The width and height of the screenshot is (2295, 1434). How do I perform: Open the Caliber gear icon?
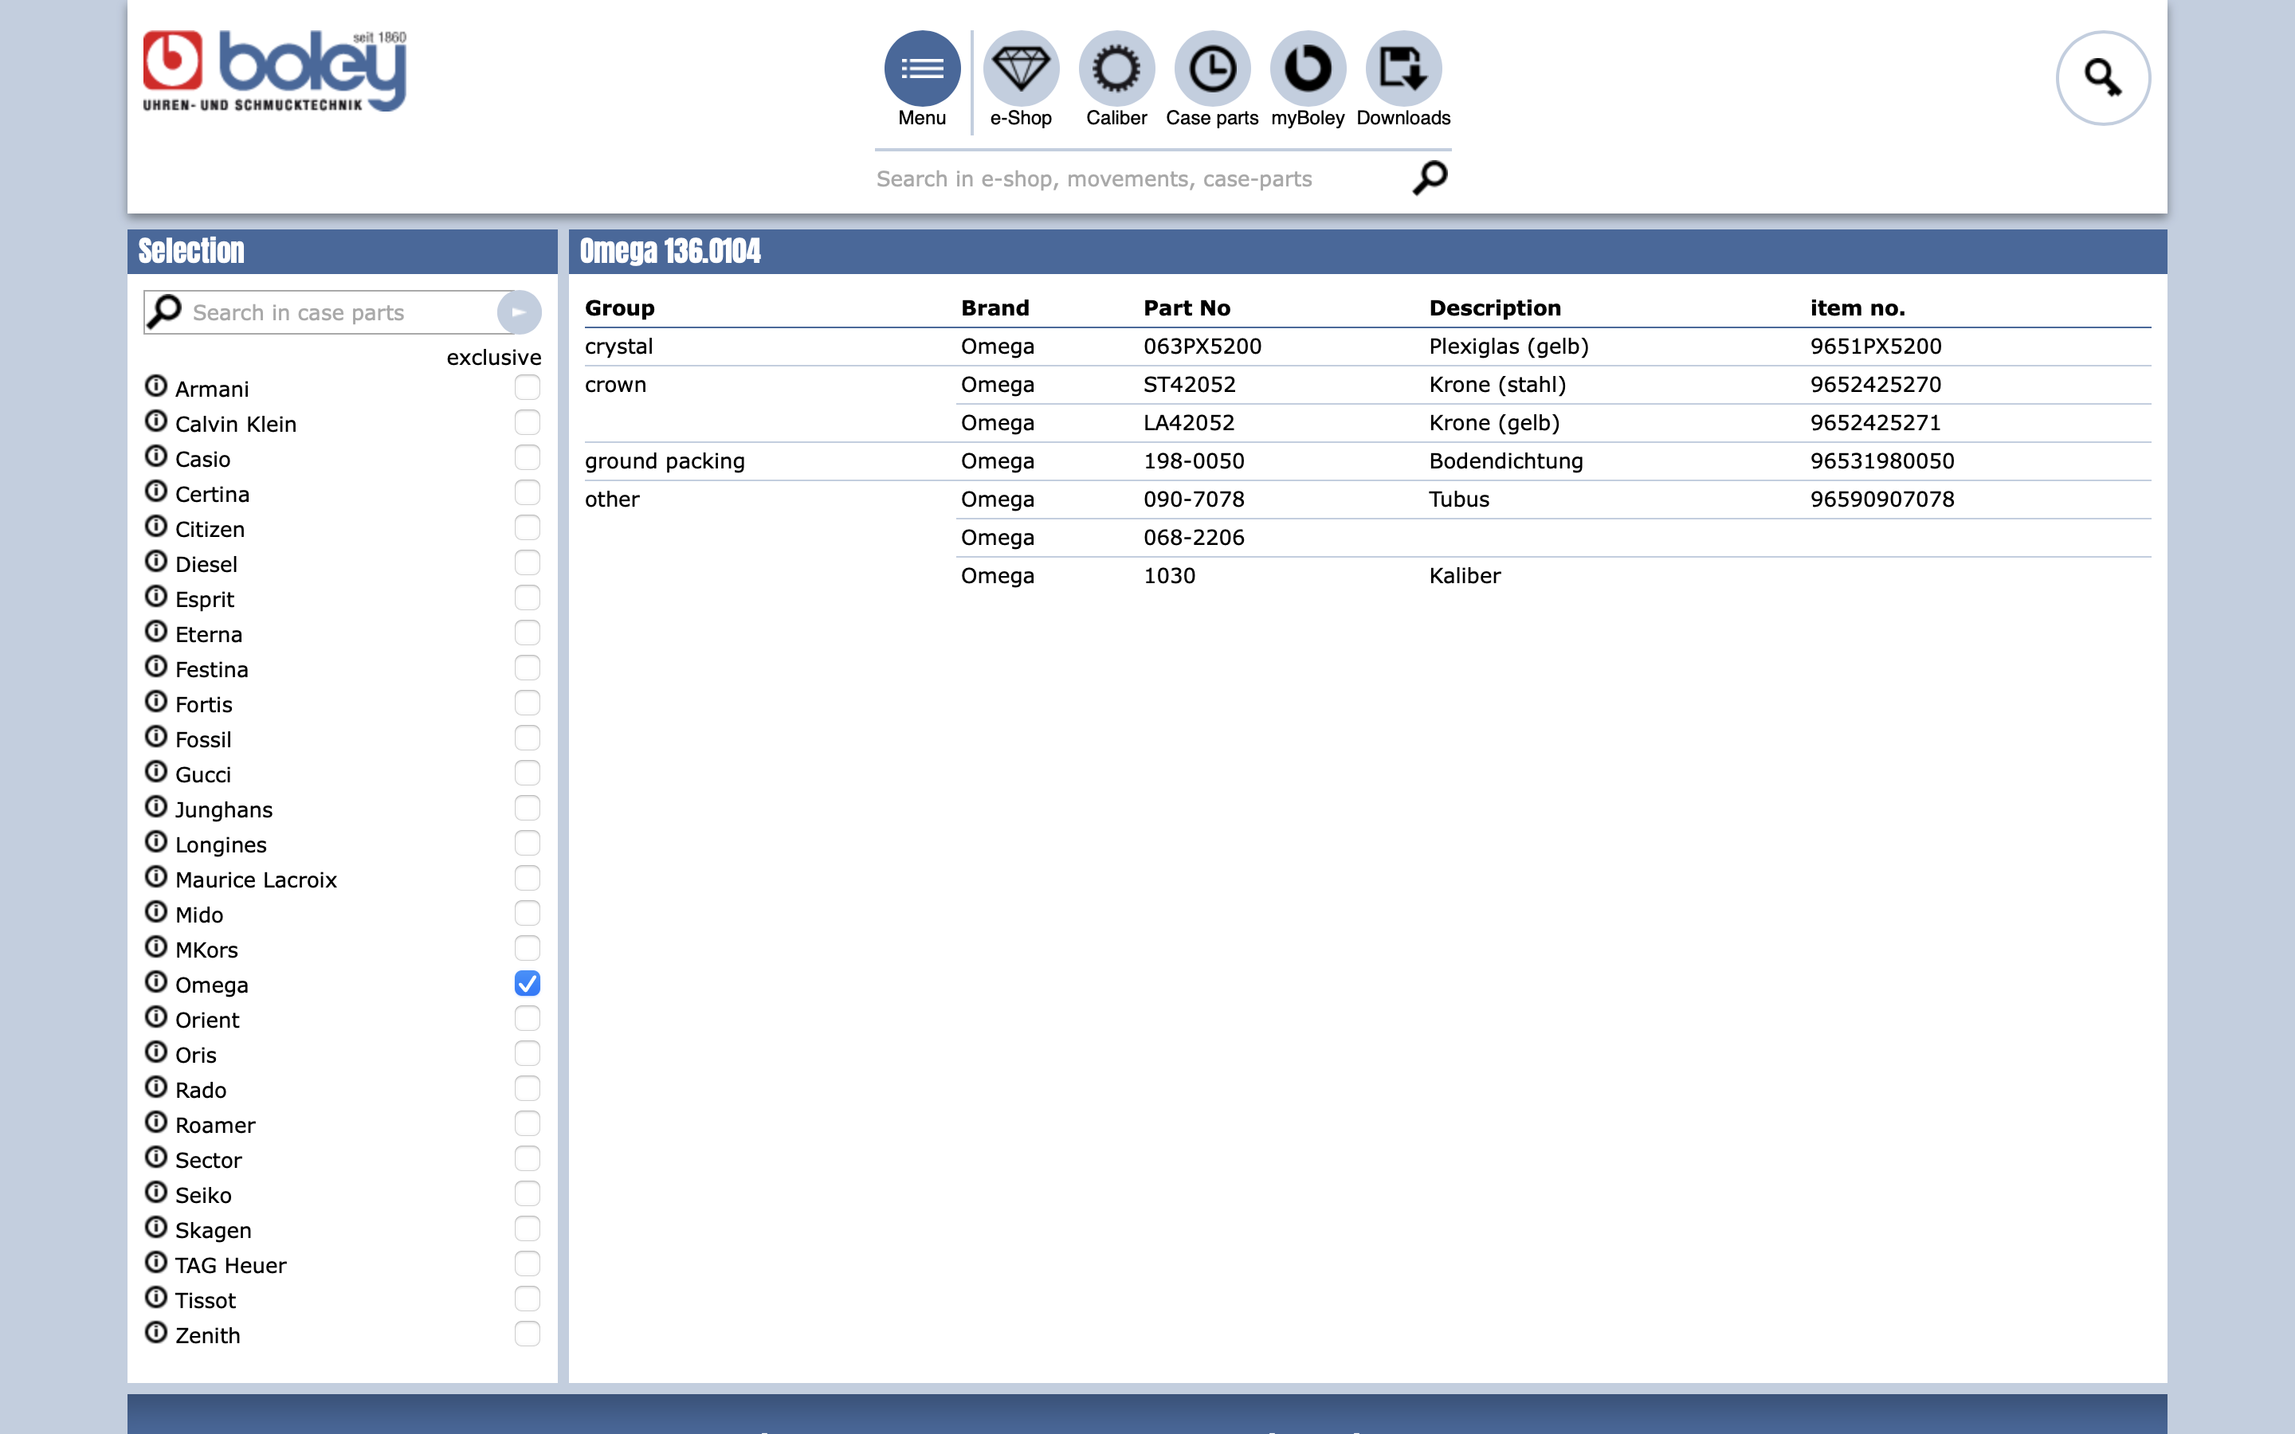tap(1116, 69)
